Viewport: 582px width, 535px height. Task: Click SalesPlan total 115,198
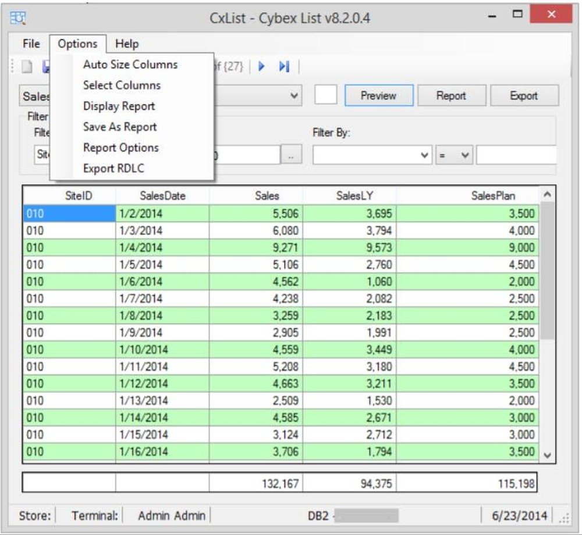[467, 483]
